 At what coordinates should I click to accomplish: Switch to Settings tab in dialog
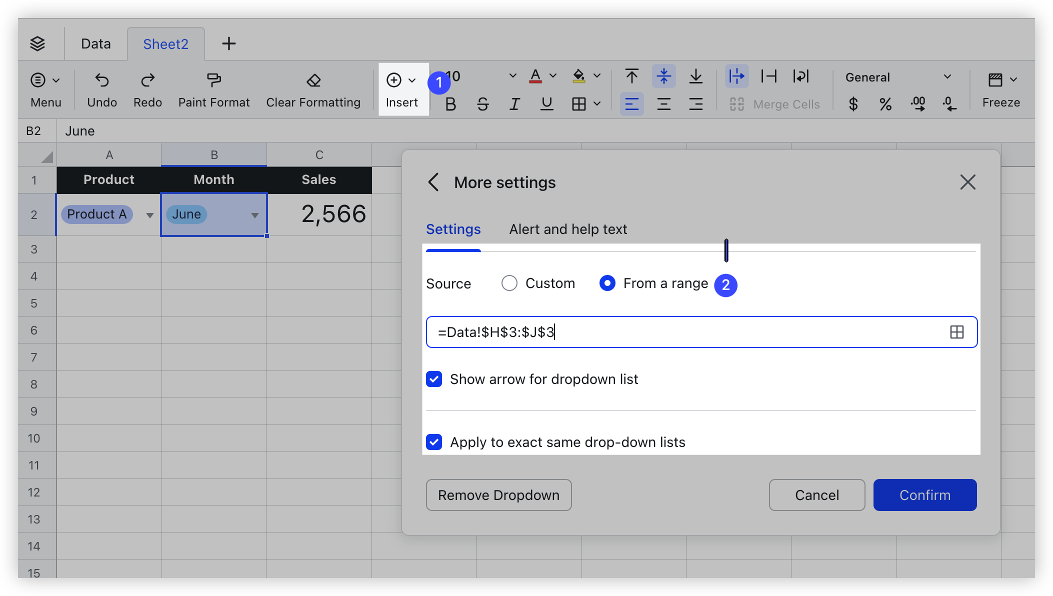point(454,229)
